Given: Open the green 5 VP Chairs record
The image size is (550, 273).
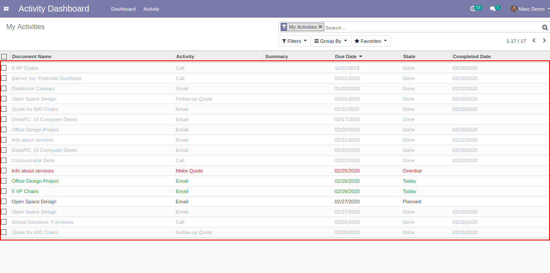Looking at the screenshot, I should point(25,191).
